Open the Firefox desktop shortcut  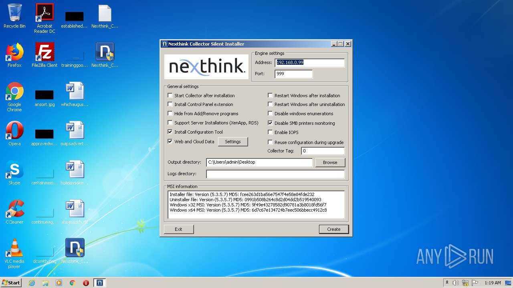coord(14,55)
